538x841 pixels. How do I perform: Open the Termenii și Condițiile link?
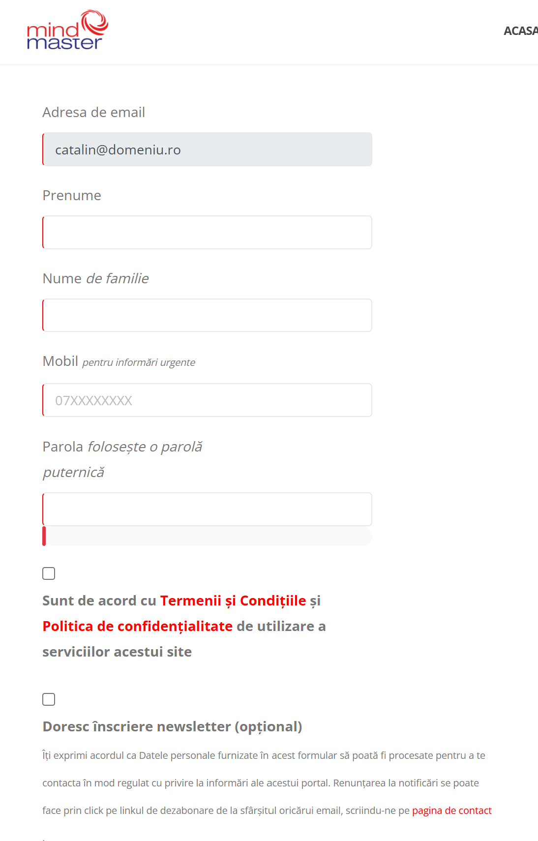point(233,601)
